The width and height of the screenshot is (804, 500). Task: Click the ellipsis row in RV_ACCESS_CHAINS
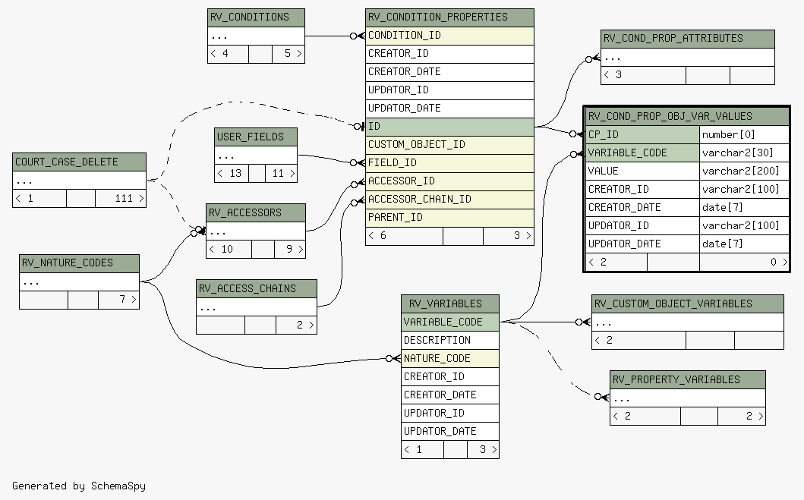pyautogui.click(x=257, y=307)
